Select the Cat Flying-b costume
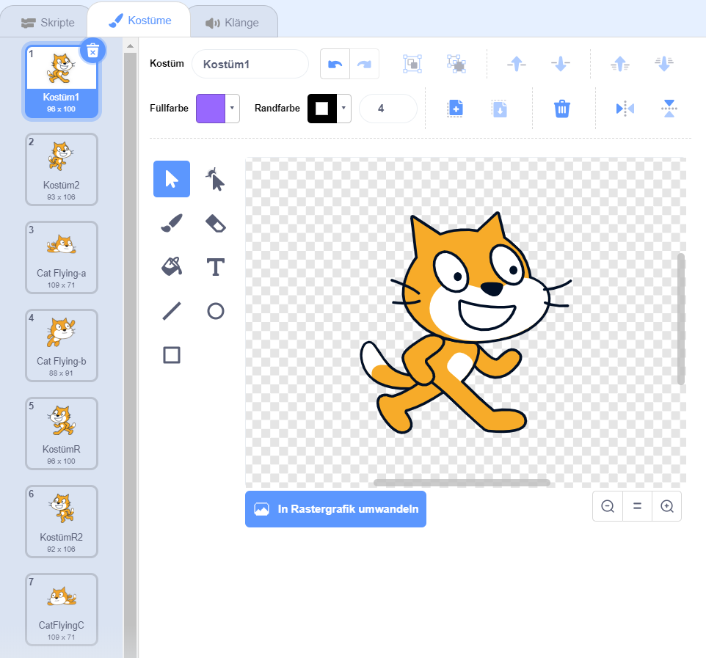Screen dimensions: 706x658 (x=61, y=346)
